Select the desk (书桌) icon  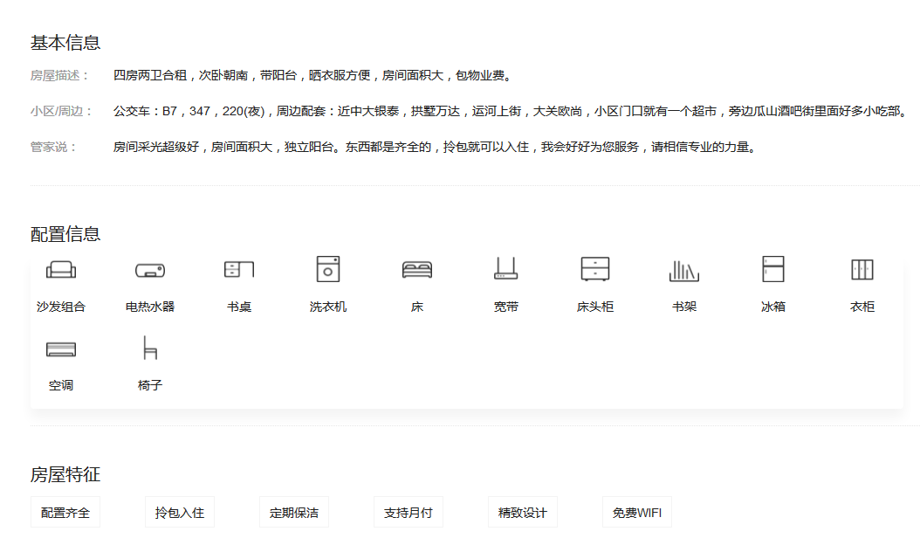(x=239, y=269)
